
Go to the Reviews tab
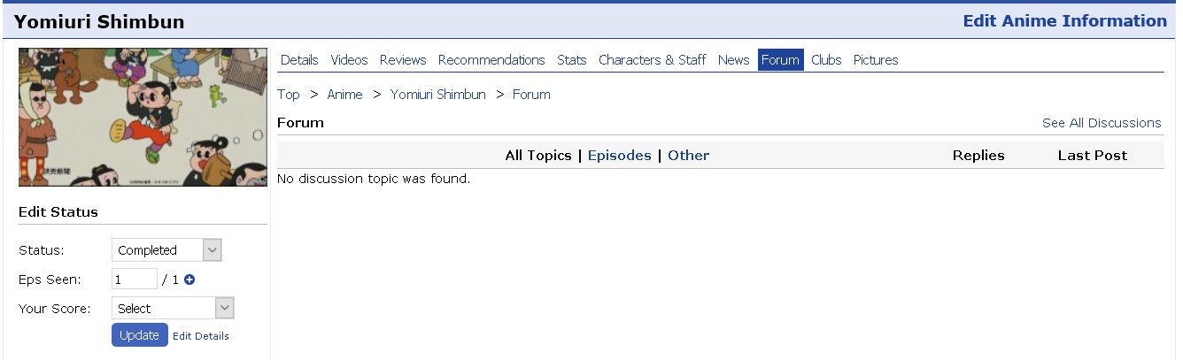(403, 60)
